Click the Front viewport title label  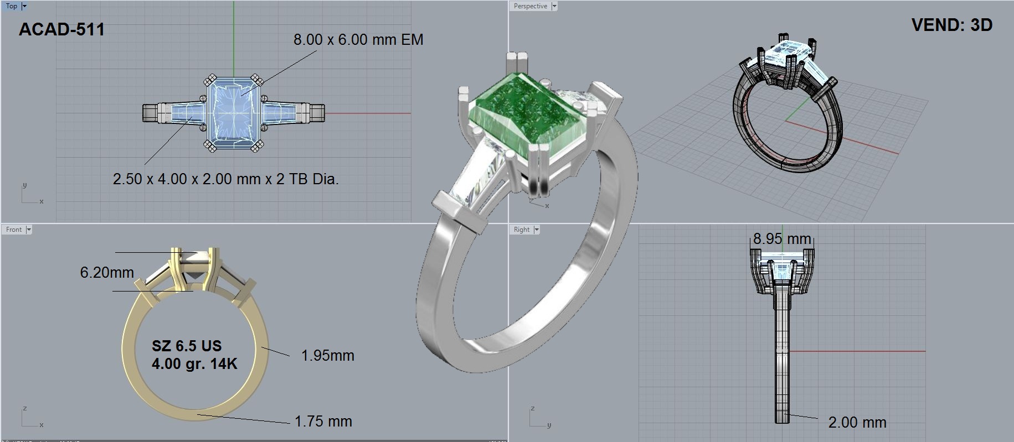pyautogui.click(x=14, y=230)
